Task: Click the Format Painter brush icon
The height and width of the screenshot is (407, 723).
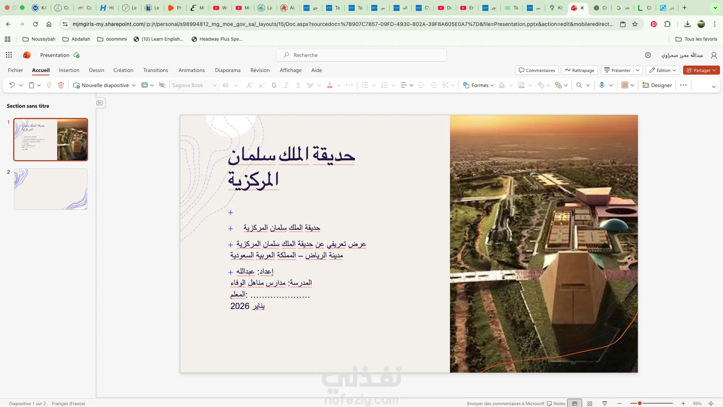Action: [49, 85]
